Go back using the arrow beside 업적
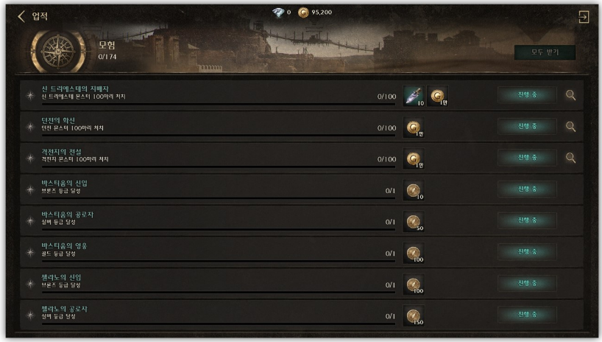The height and width of the screenshot is (342, 602). pyautogui.click(x=21, y=16)
